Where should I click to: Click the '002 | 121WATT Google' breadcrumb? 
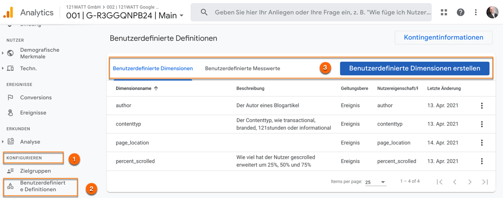pyautogui.click(x=134, y=7)
